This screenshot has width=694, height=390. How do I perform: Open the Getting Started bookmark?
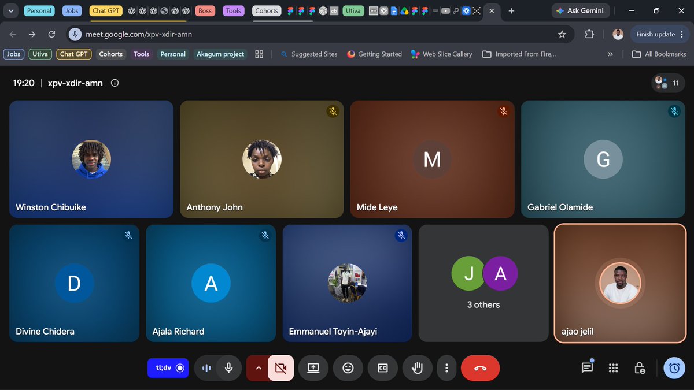tap(374, 54)
